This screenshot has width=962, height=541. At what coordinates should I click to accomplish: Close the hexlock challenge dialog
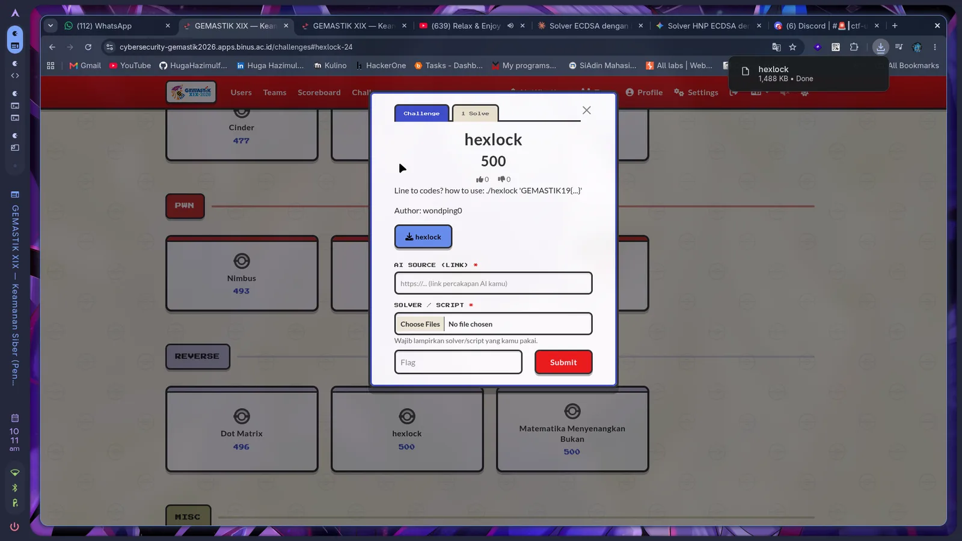coord(587,110)
